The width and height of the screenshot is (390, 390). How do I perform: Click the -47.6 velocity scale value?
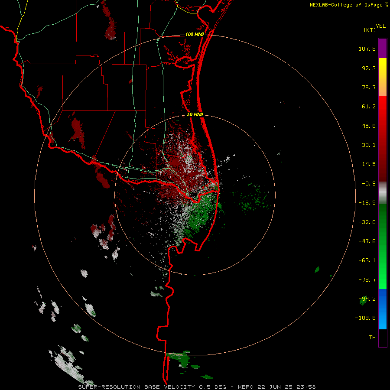tap(367, 241)
